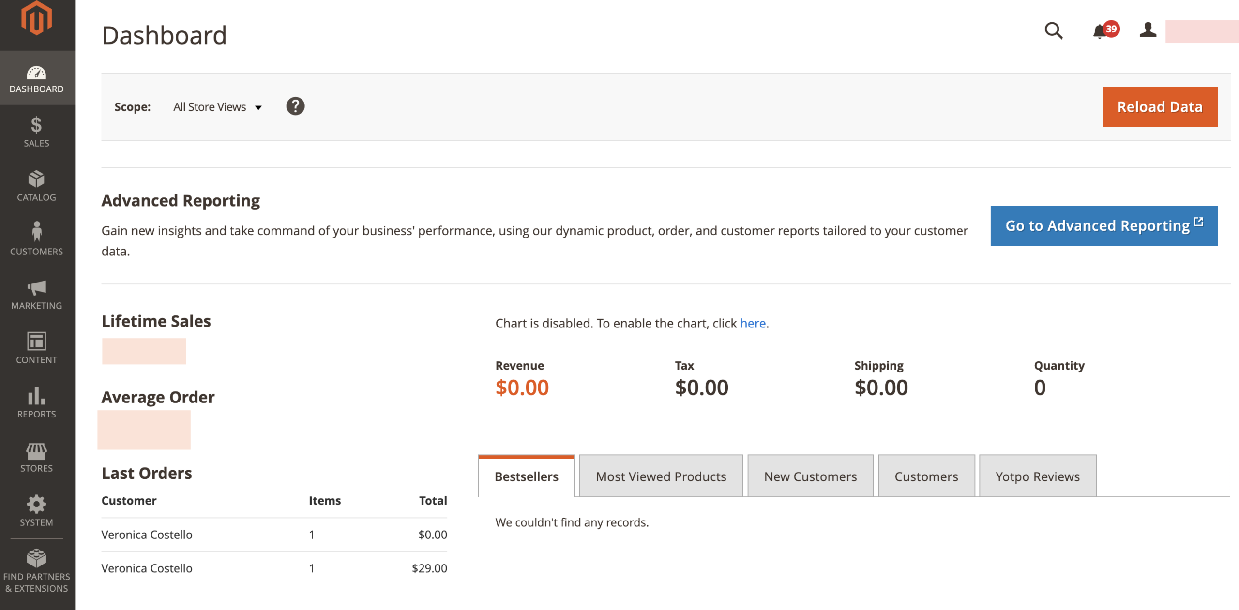
Task: Open Veronica Costello order totaling $0.00
Action: (274, 535)
